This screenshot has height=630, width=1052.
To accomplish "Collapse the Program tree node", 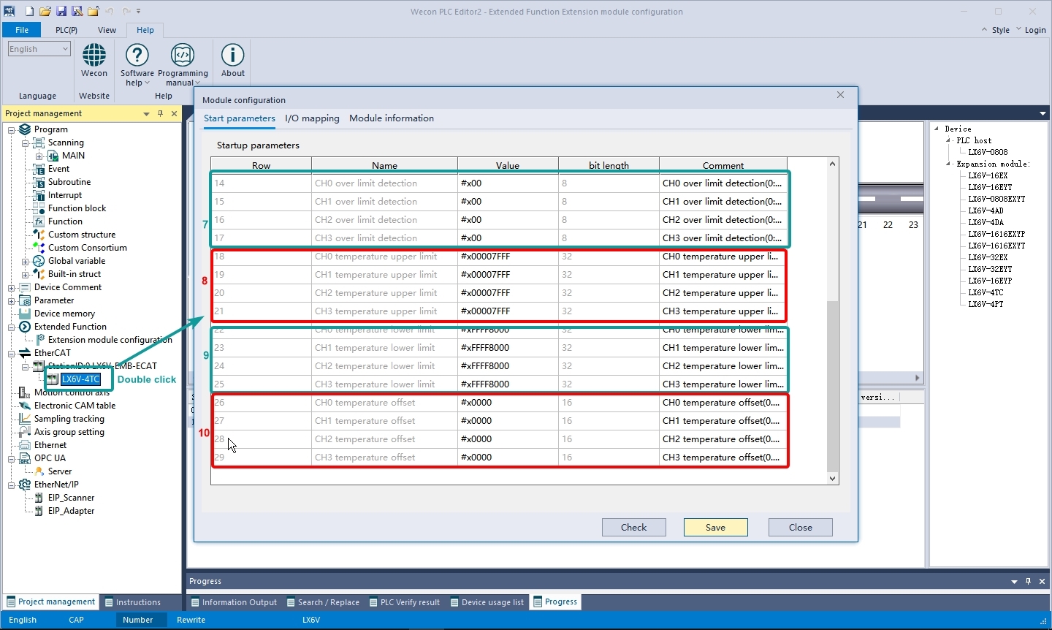I will pyautogui.click(x=12, y=129).
